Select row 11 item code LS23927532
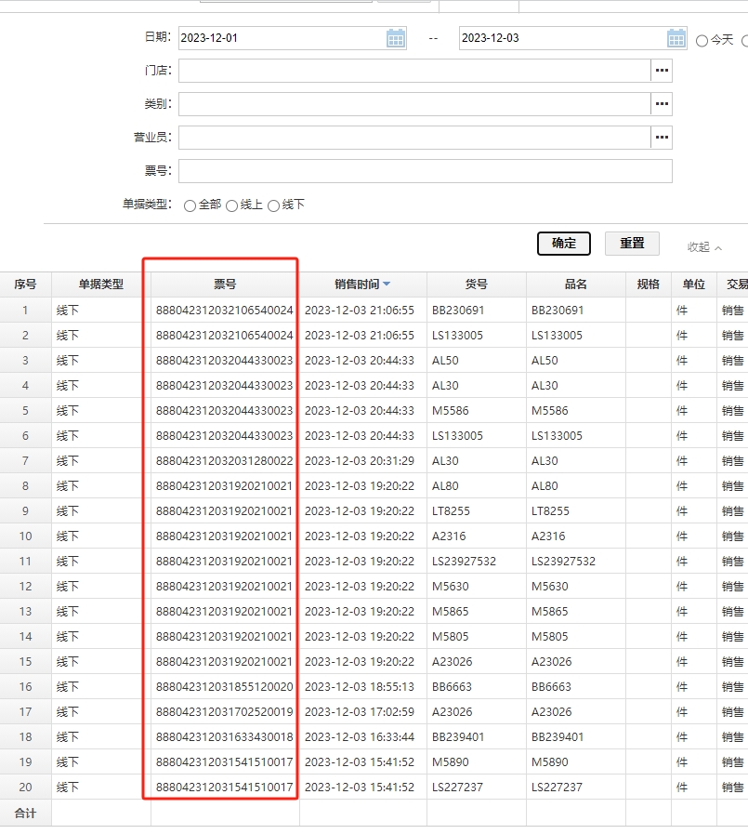 click(464, 562)
